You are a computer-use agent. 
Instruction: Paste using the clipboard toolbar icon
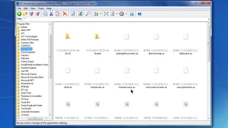(x=57, y=14)
